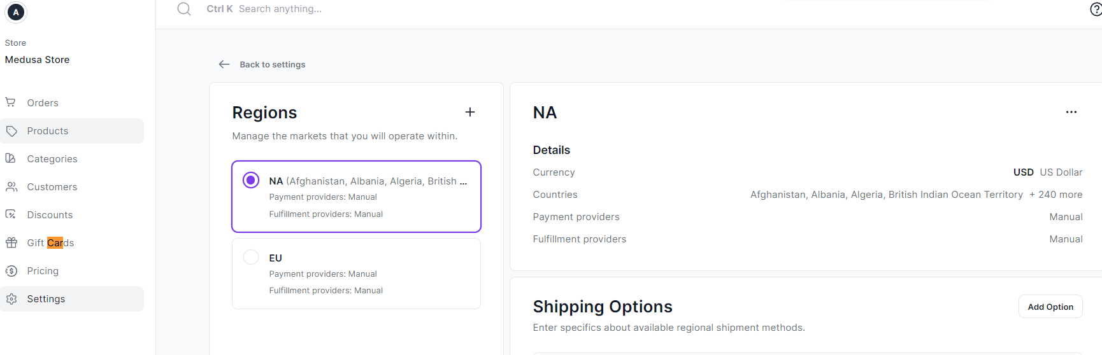
Task: Click the search magnifier icon
Action: point(184,9)
